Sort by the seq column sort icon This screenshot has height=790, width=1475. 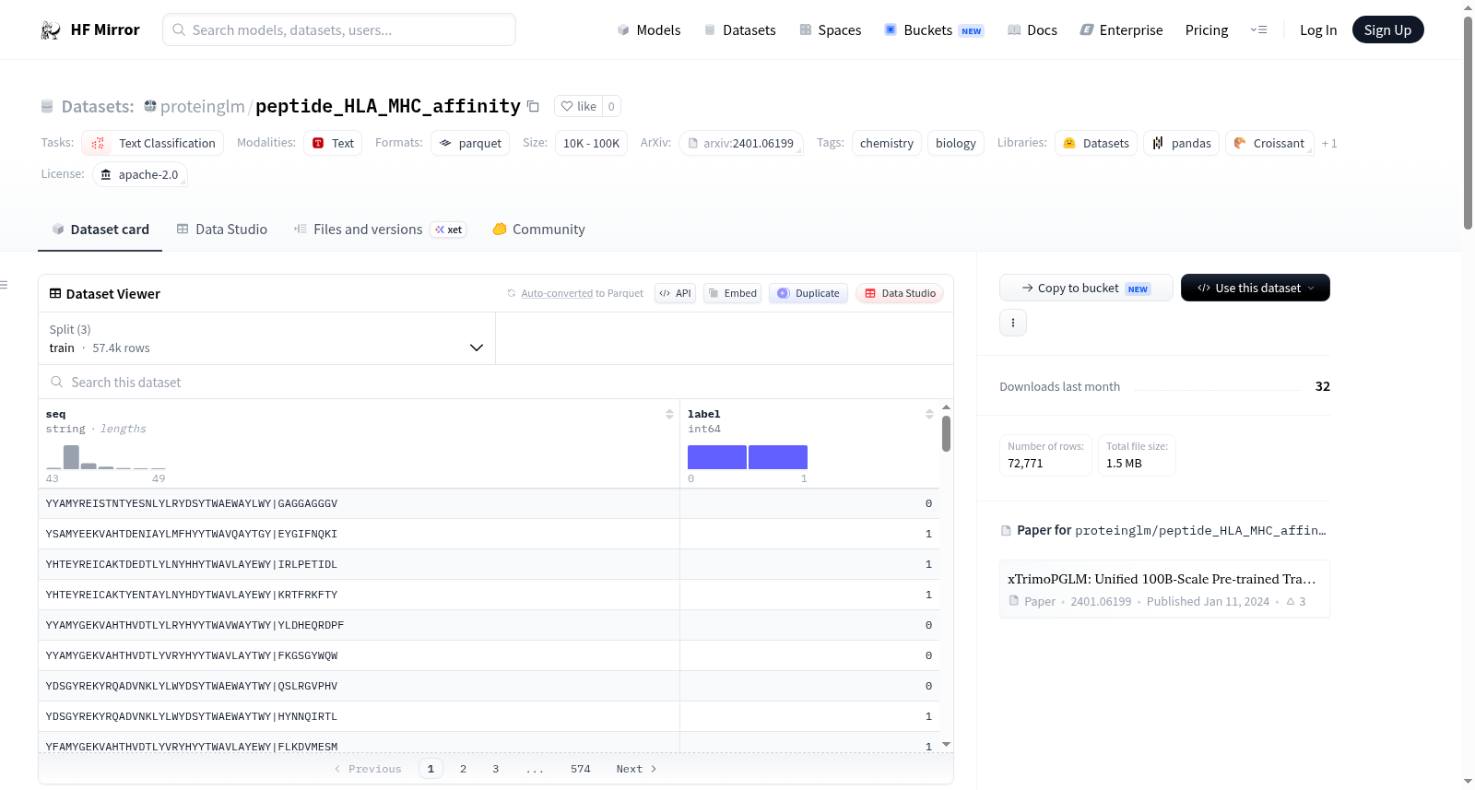[x=669, y=415]
